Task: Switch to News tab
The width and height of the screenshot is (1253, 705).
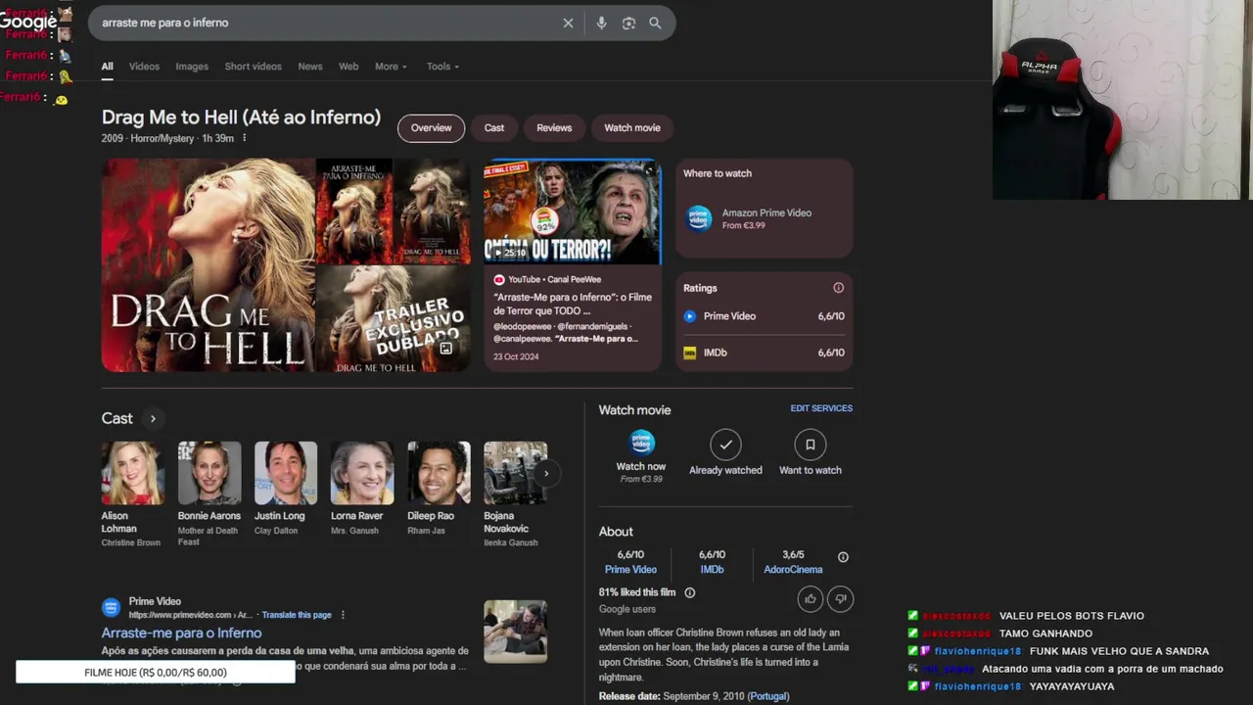Action: (310, 67)
